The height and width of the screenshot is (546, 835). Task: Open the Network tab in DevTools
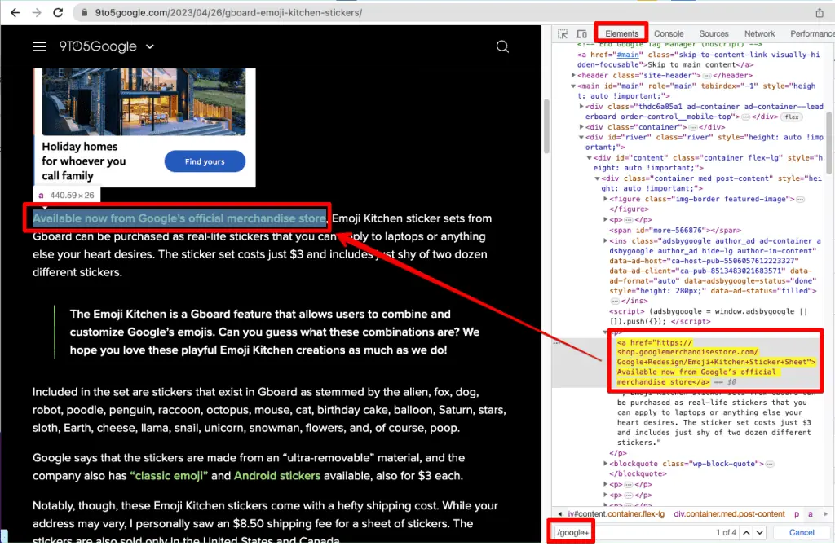tap(759, 33)
